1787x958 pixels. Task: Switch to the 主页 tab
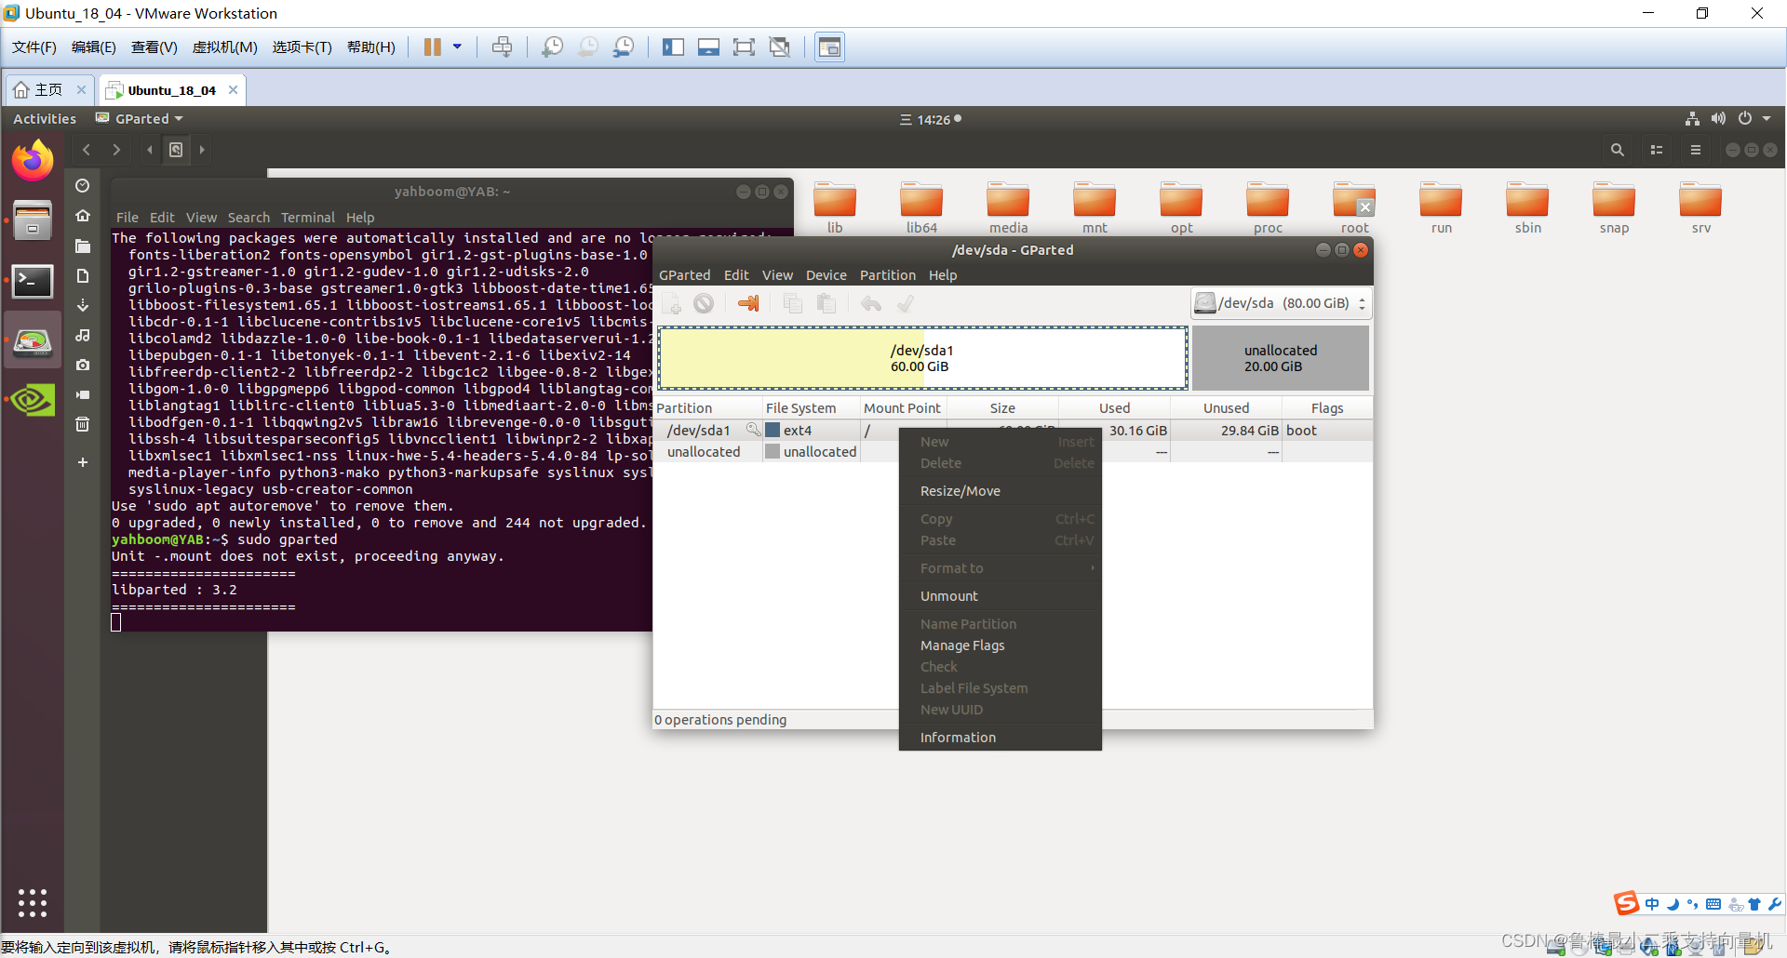(48, 90)
